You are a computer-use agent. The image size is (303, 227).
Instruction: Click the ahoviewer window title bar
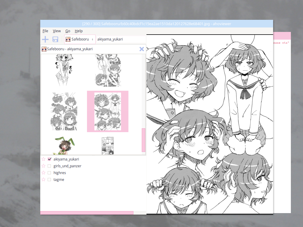[157, 24]
